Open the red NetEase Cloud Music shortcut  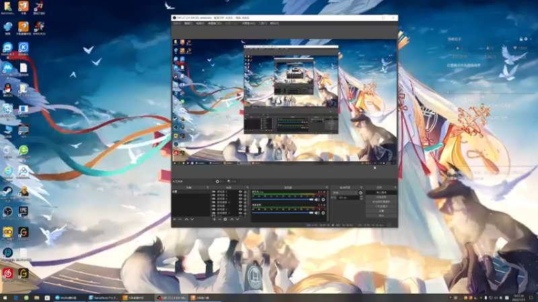tap(7, 274)
